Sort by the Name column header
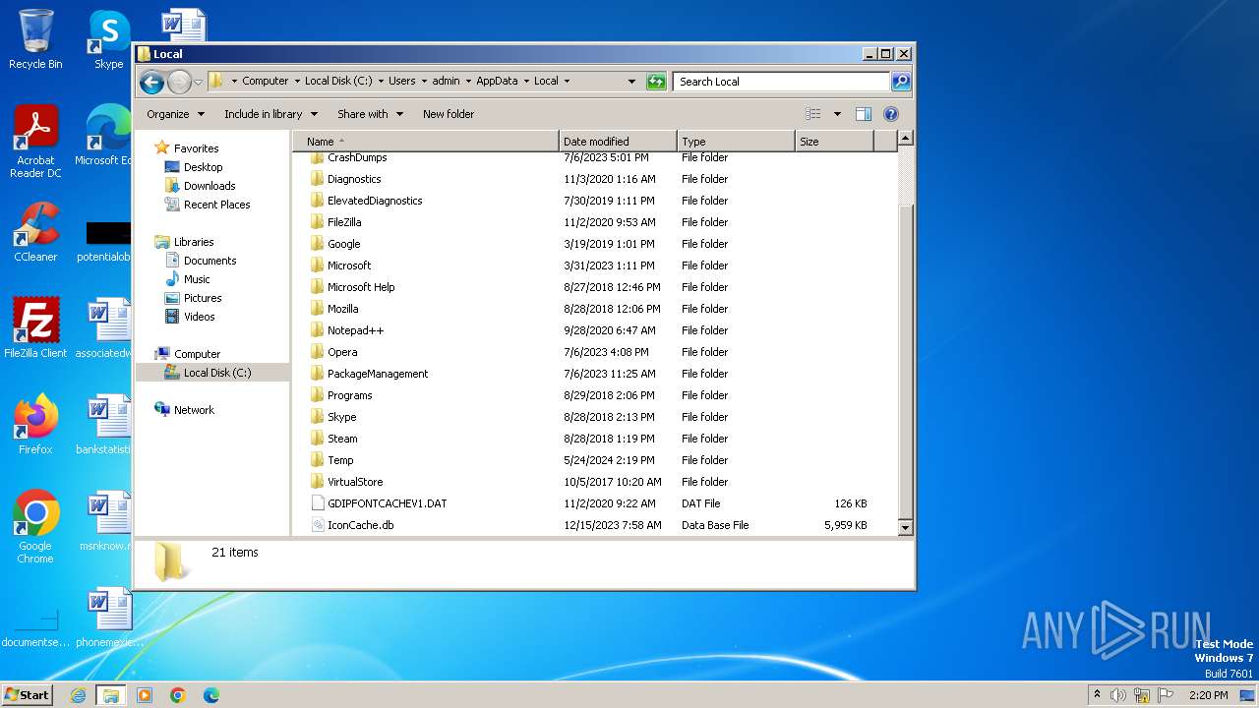 click(425, 142)
